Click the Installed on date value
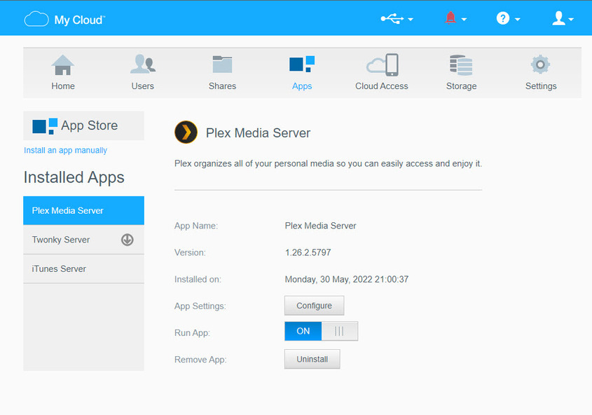 click(347, 280)
